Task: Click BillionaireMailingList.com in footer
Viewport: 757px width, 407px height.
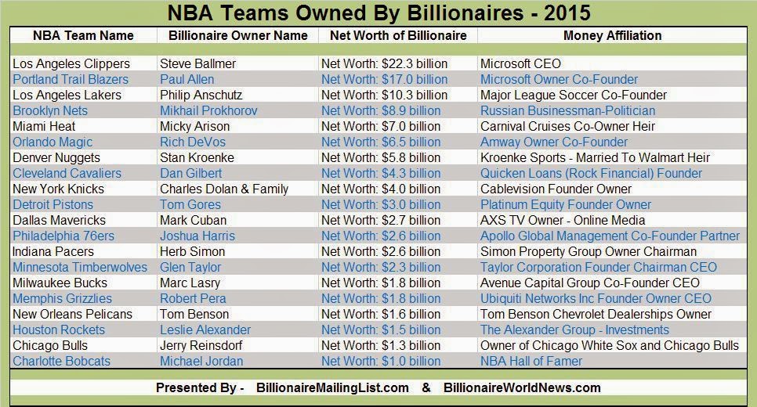Action: pyautogui.click(x=332, y=387)
